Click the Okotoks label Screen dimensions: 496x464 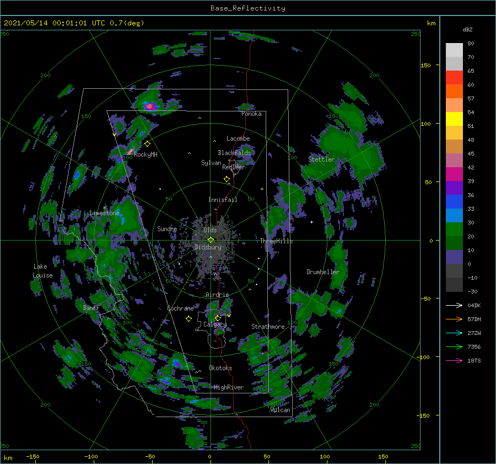click(220, 368)
